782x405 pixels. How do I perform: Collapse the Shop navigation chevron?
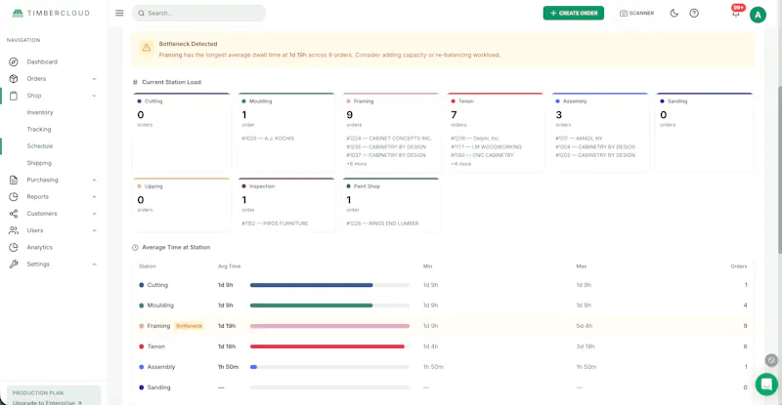94,96
